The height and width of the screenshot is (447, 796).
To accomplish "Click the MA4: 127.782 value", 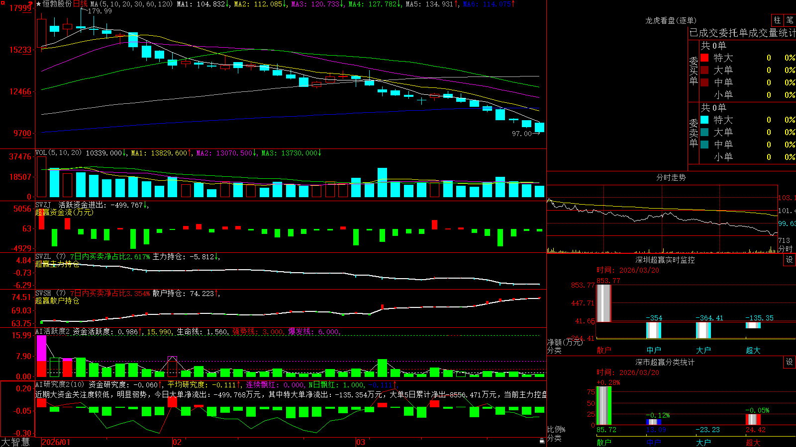I will 375,4.
